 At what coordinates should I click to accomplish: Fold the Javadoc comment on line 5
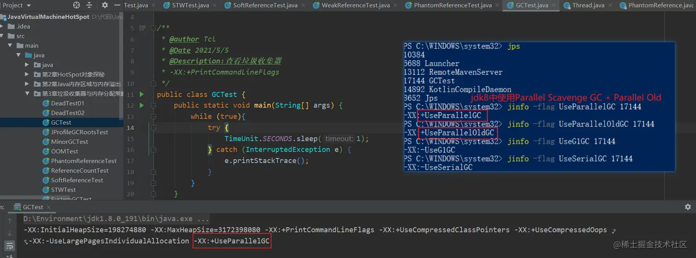tap(154, 28)
